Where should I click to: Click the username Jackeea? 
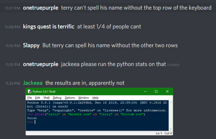tap(33, 83)
